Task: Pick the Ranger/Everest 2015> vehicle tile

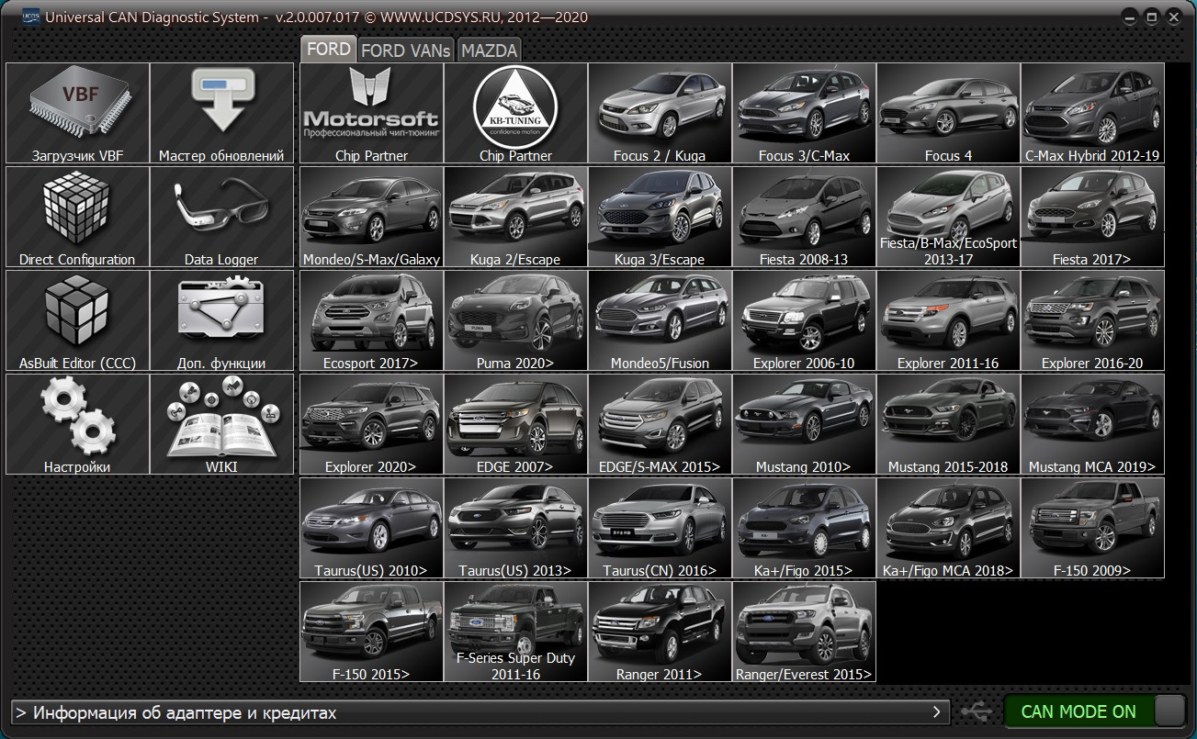Action: 804,632
